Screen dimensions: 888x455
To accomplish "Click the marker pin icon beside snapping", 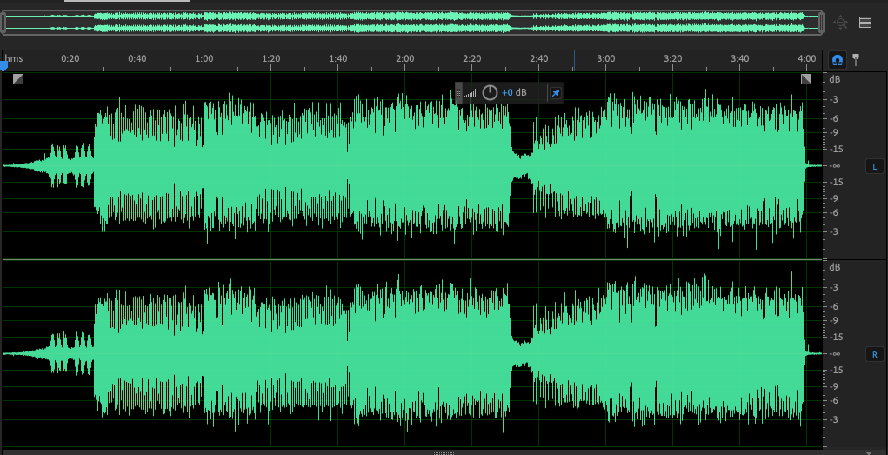I will 856,60.
